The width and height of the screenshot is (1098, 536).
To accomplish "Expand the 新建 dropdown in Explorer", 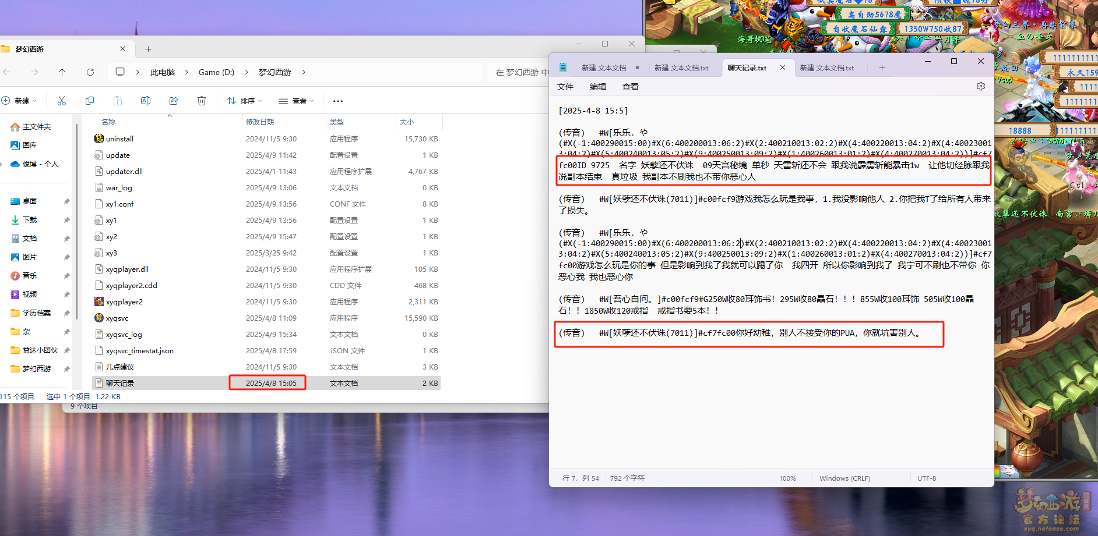I will [x=20, y=101].
